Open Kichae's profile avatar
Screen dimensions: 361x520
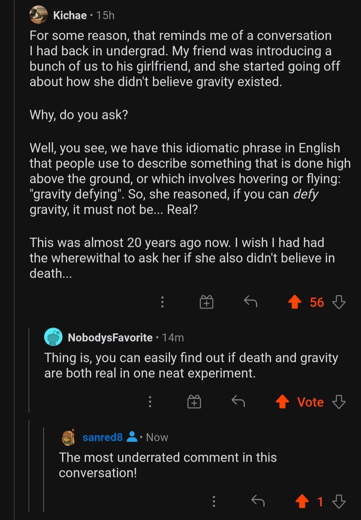pos(38,15)
